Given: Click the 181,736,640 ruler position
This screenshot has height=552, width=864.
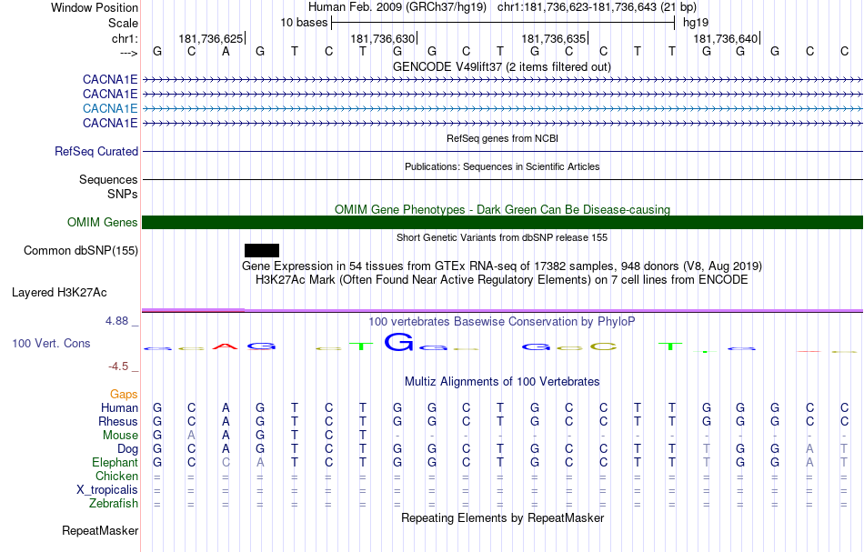Looking at the screenshot, I should pyautogui.click(x=726, y=38).
